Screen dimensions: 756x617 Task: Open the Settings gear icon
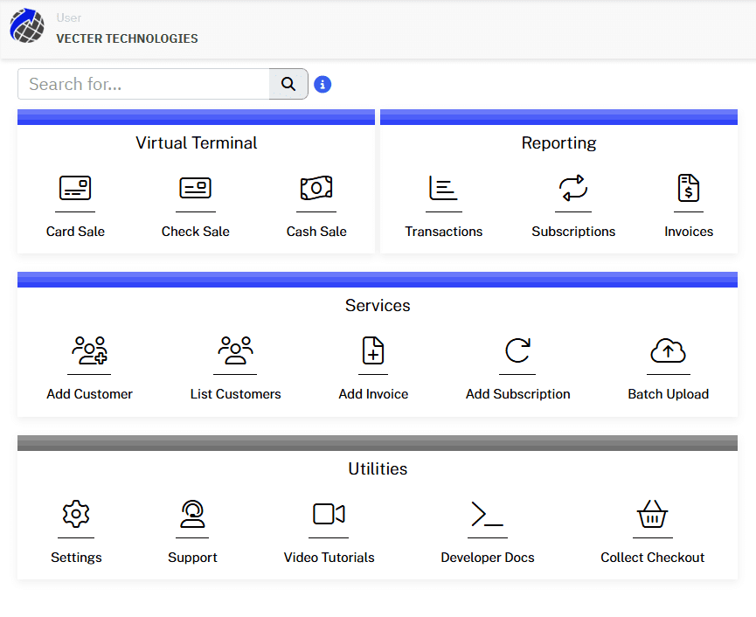(x=76, y=516)
